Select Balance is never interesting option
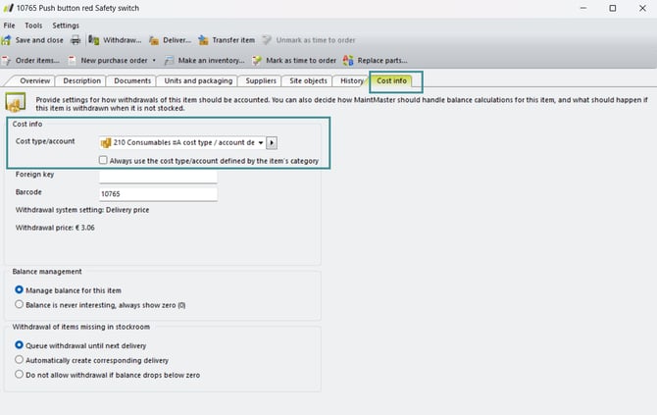 (x=20, y=305)
